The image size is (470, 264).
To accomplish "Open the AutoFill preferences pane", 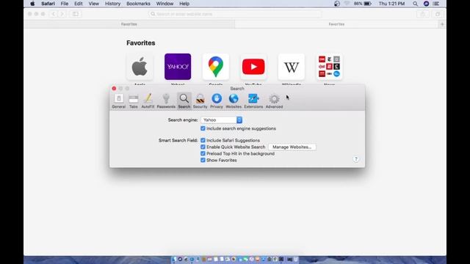I will point(148,101).
